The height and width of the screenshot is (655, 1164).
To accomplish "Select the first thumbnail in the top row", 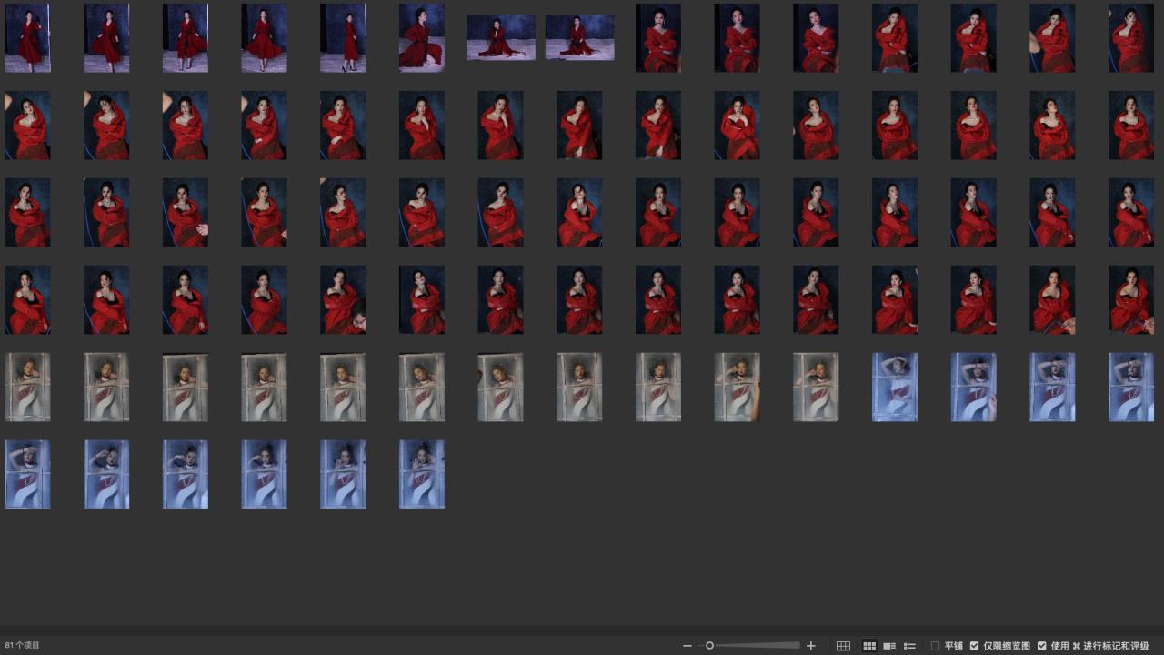I will click(27, 38).
